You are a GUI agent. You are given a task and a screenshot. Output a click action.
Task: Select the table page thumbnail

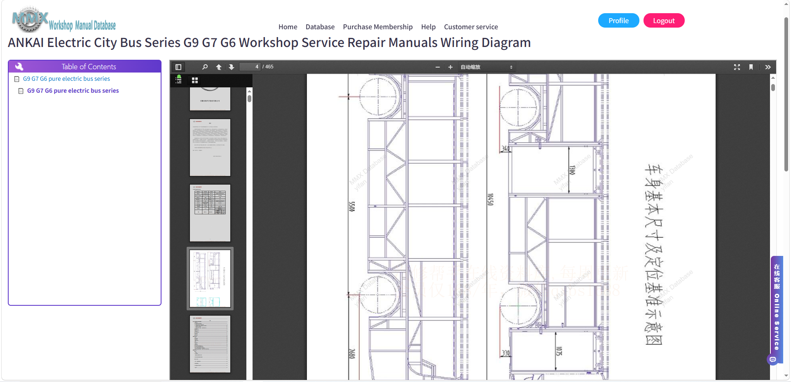pyautogui.click(x=210, y=213)
